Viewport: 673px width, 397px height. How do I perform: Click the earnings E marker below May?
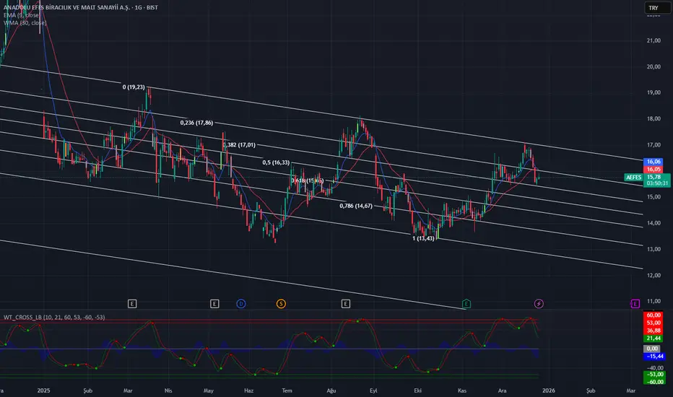coord(214,304)
